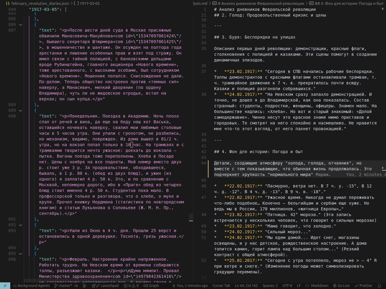Click sticky heading '## 2. Голод: Продовольственный кризис и цены'

270,15
